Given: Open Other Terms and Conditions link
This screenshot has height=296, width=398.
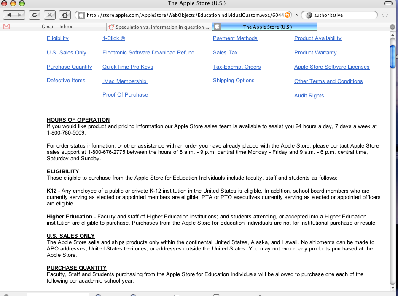Looking at the screenshot, I should click(x=328, y=81).
